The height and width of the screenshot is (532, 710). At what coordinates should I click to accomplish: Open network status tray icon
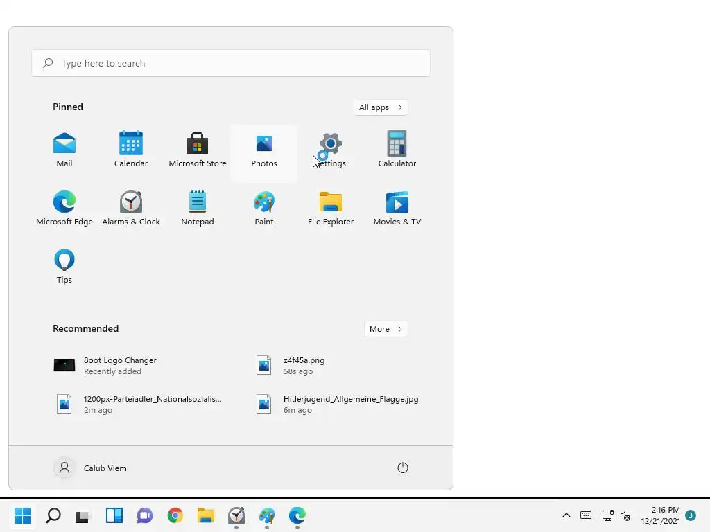click(607, 515)
